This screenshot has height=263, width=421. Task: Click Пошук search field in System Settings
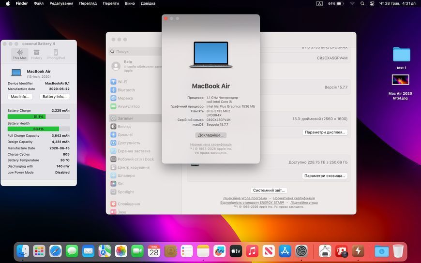point(135,52)
